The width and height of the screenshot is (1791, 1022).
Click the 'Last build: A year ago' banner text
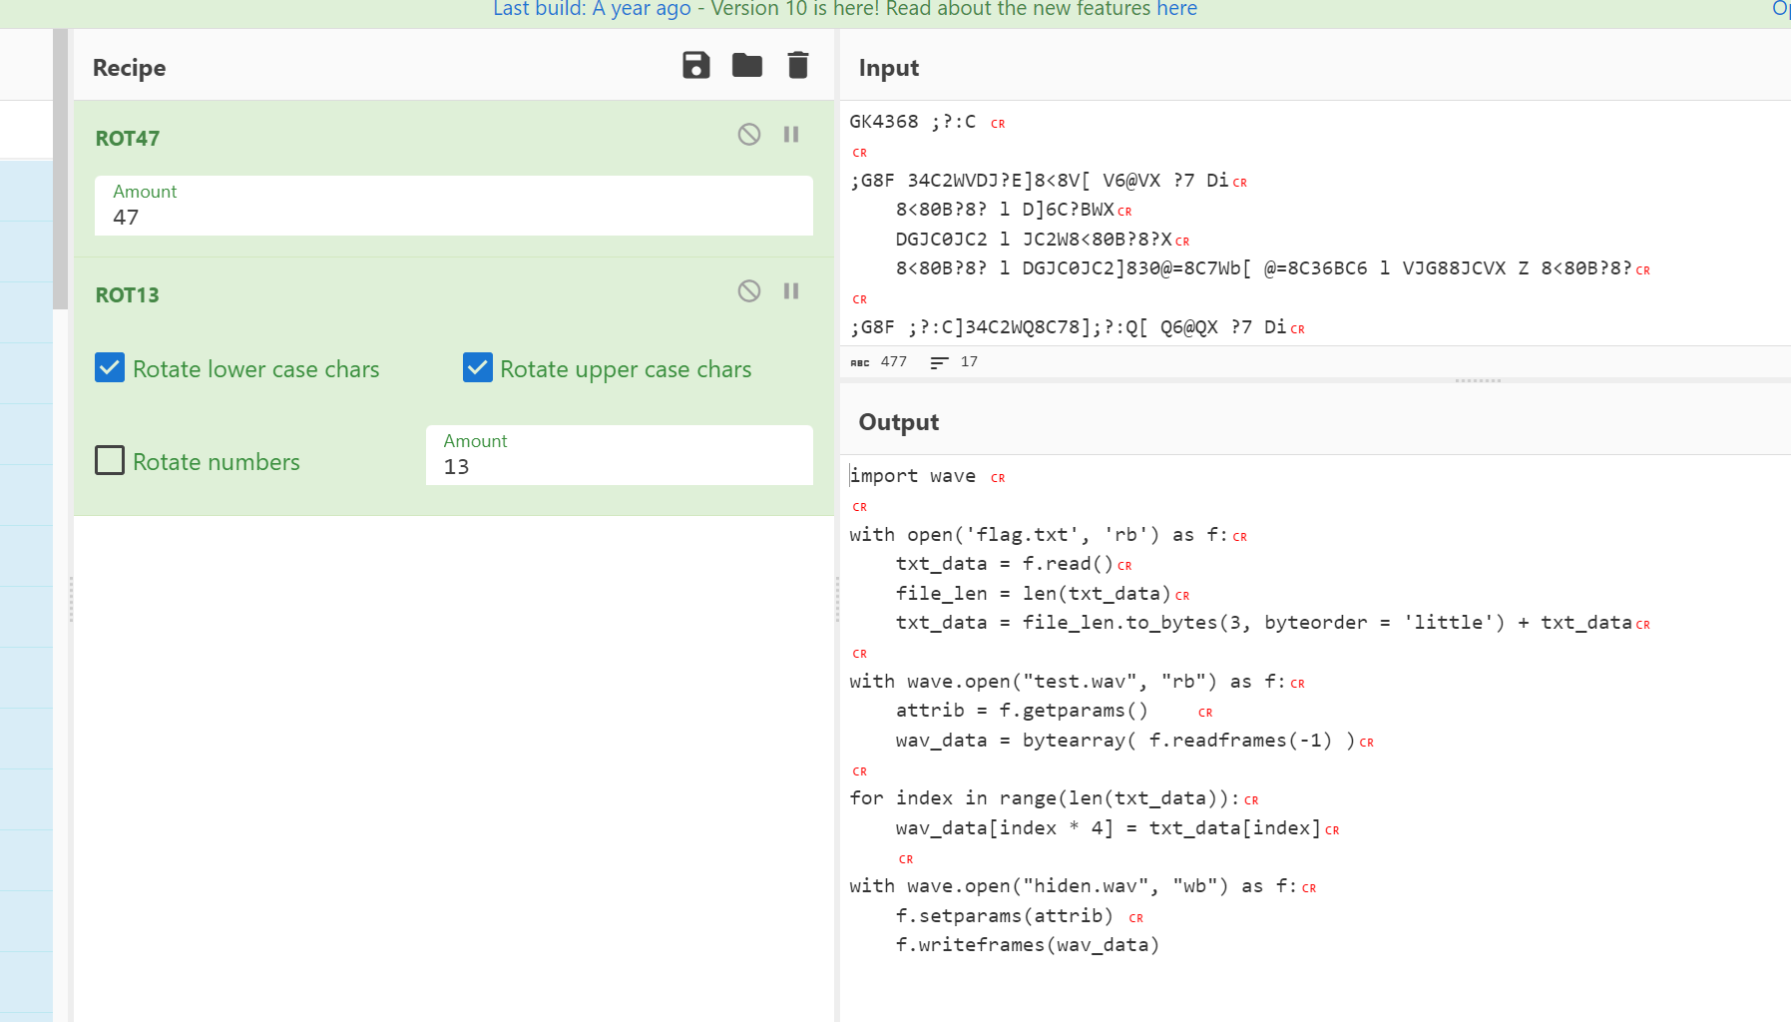(592, 9)
